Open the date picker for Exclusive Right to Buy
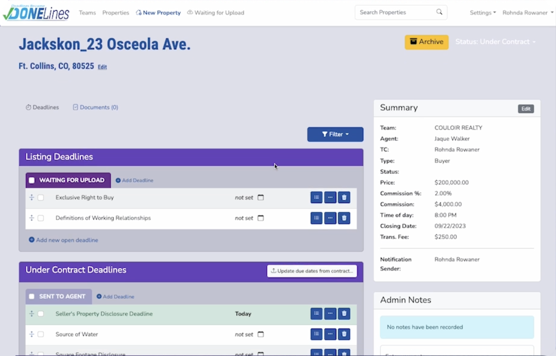Image resolution: width=556 pixels, height=356 pixels. tap(261, 197)
